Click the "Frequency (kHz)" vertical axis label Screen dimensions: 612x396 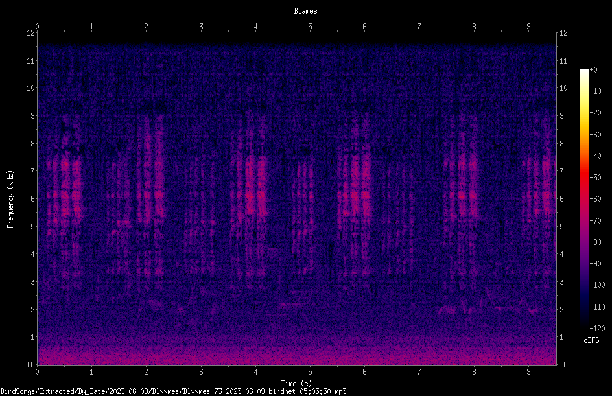(x=10, y=200)
